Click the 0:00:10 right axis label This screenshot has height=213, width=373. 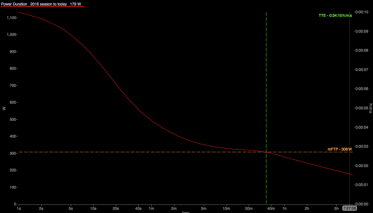(362, 12)
